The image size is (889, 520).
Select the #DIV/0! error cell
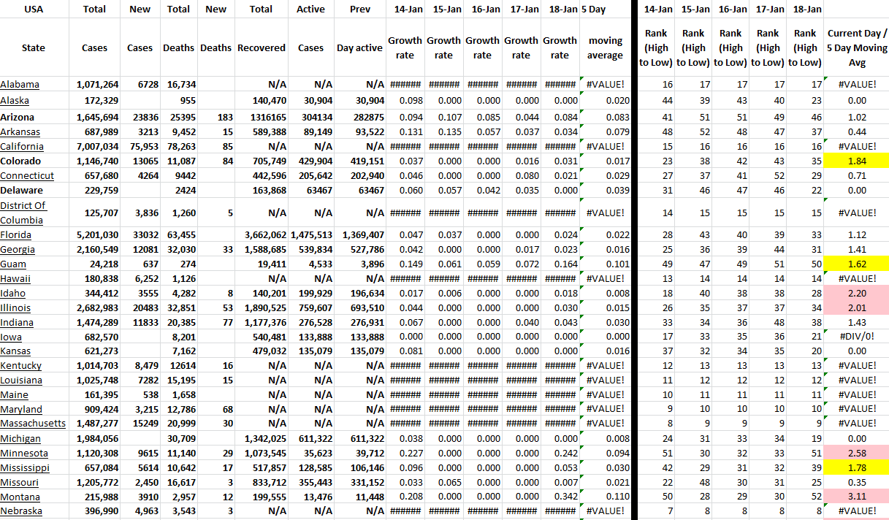(857, 337)
